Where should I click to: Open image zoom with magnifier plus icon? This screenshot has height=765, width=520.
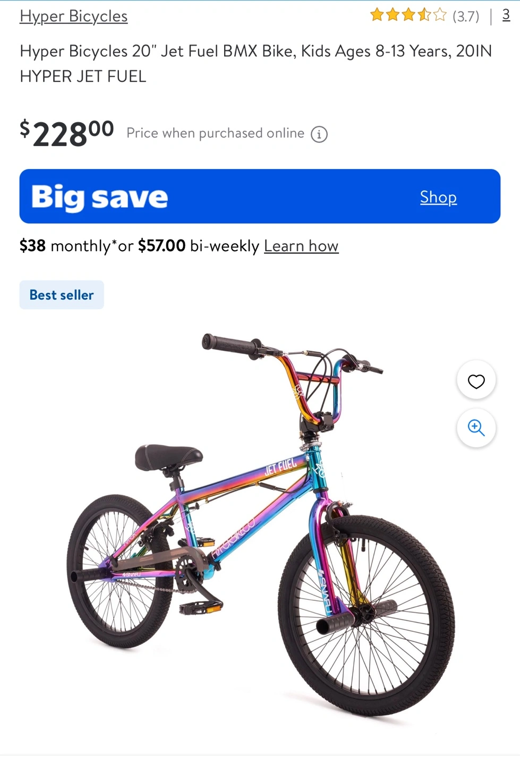(476, 428)
